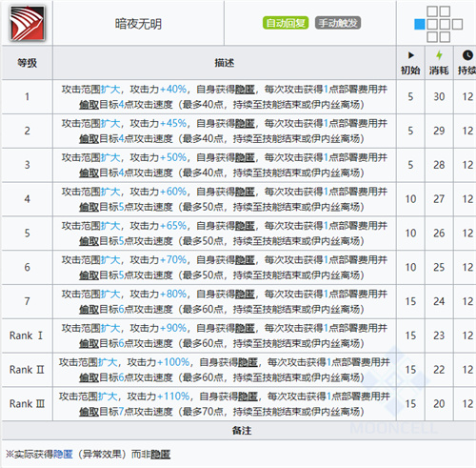Click the attack range grid diagram
Viewport: 476px width, 468px height.
coord(438,24)
